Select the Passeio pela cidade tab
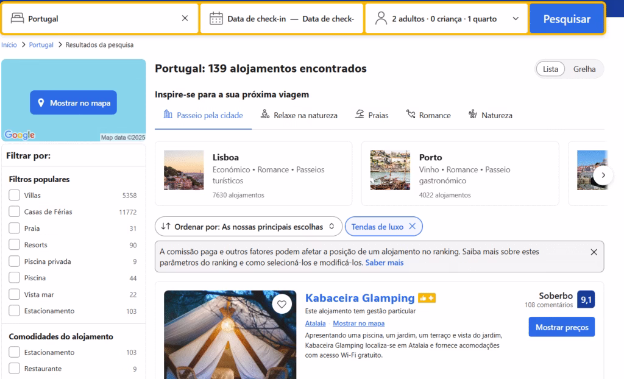This screenshot has height=379, width=624. tap(203, 115)
